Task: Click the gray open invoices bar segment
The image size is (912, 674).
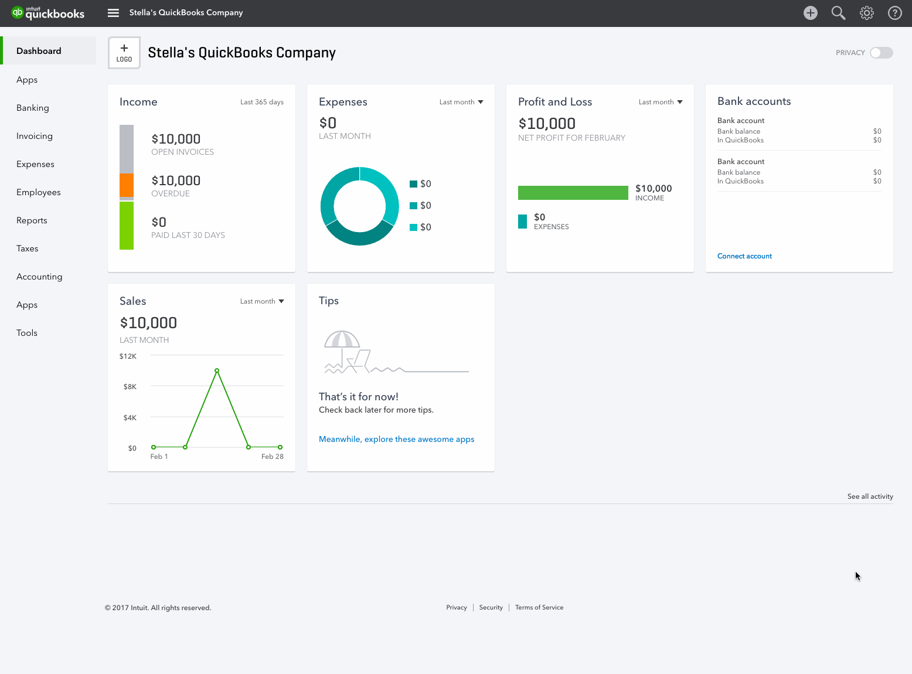Action: pos(127,149)
